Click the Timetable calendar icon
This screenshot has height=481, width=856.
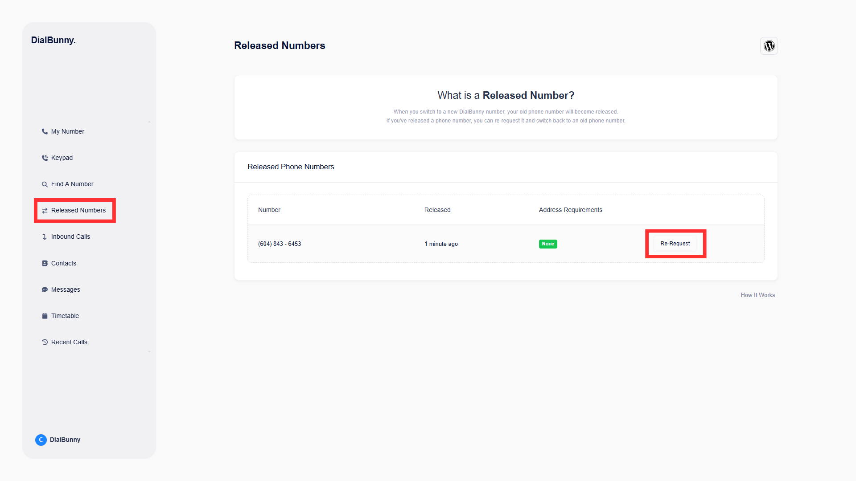45,316
